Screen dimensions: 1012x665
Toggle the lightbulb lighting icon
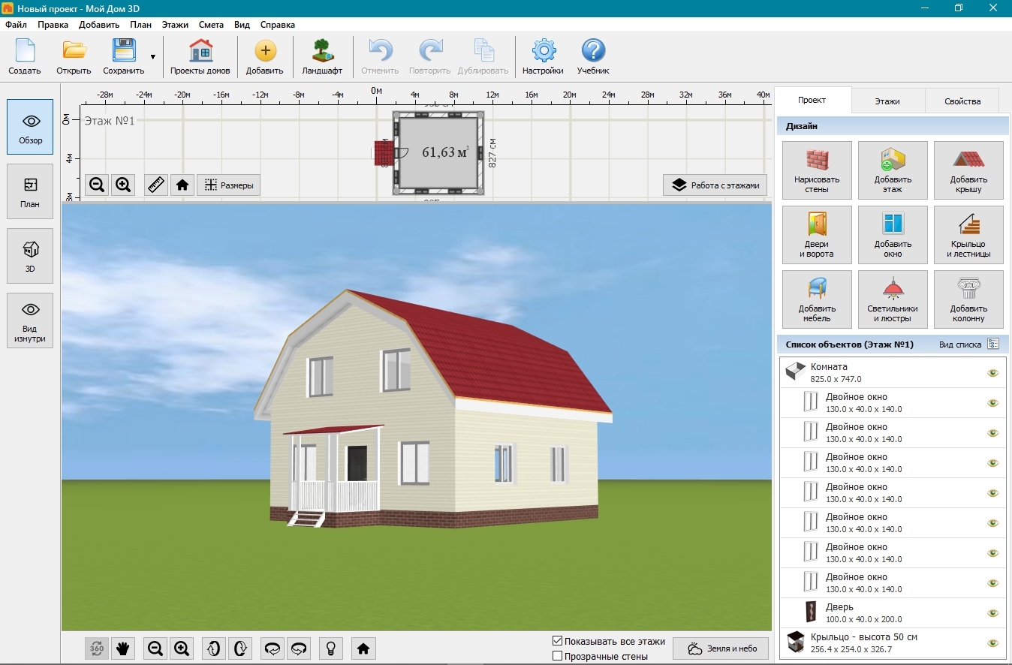point(331,648)
